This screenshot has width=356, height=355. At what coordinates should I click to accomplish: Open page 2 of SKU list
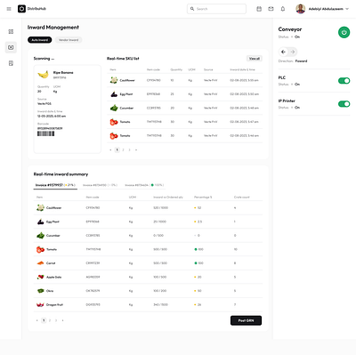click(x=123, y=150)
